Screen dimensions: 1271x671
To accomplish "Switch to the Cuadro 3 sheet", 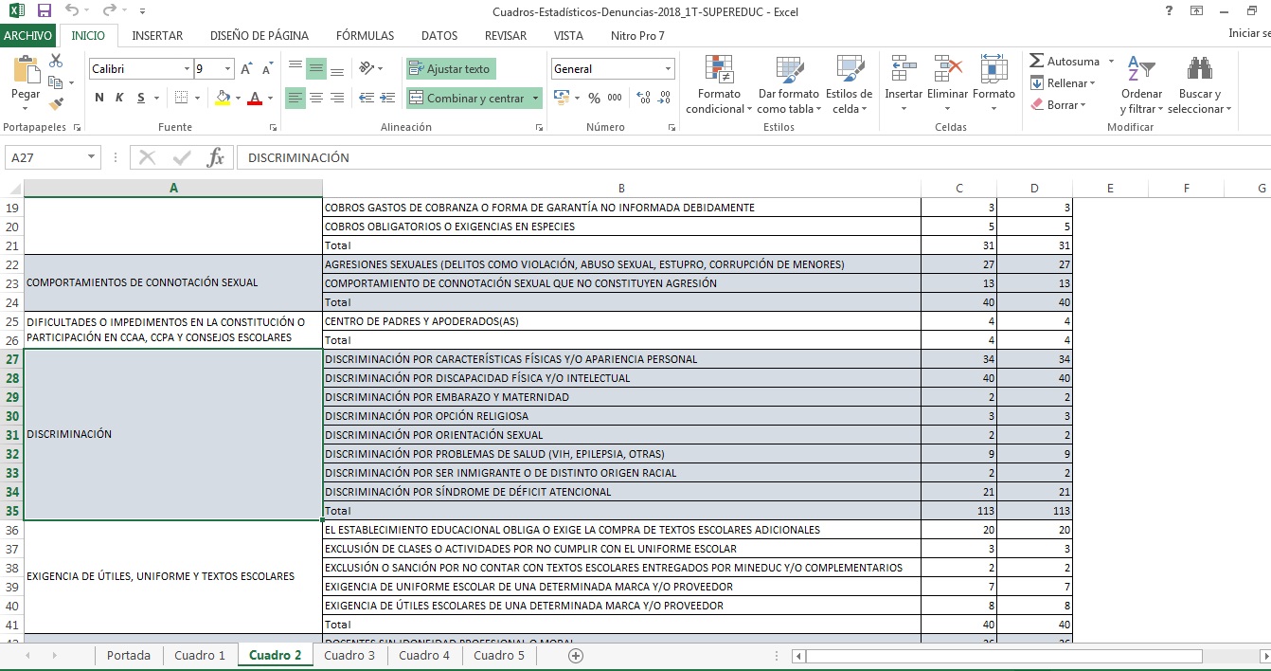I will click(349, 656).
